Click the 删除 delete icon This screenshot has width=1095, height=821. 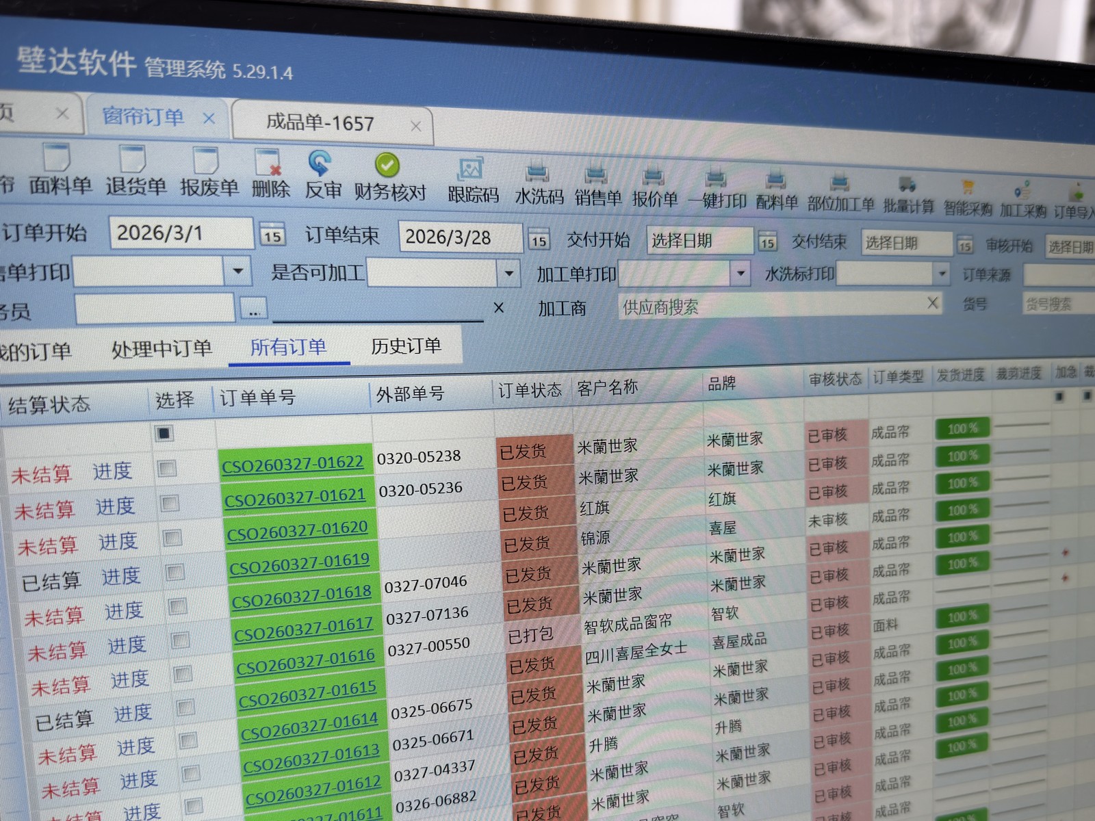268,162
